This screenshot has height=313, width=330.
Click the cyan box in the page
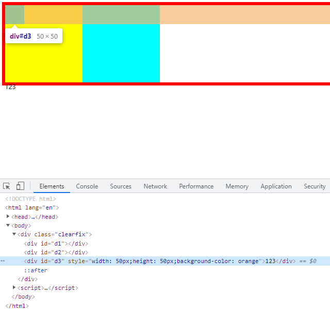121,53
